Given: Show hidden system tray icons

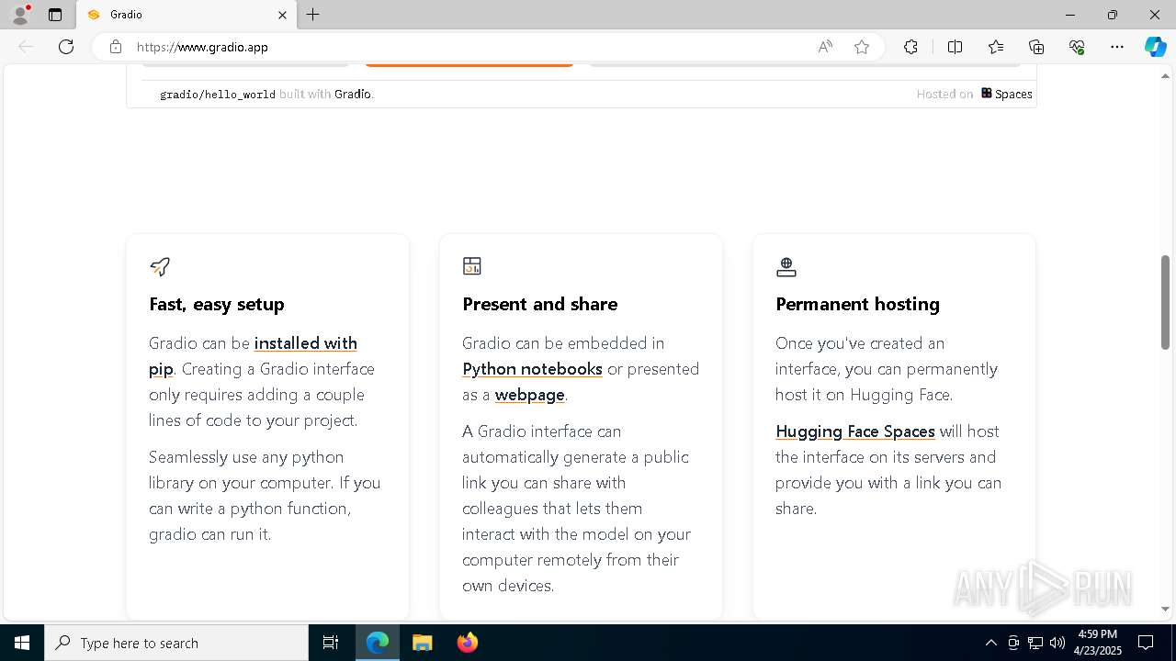Looking at the screenshot, I should [x=990, y=643].
